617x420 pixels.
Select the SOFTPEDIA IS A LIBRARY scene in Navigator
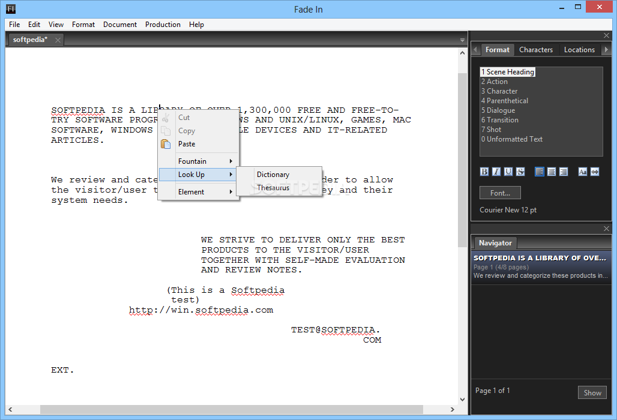pyautogui.click(x=541, y=267)
